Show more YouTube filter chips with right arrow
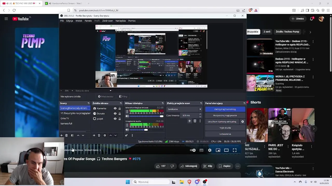332x186 pixels. tap(310, 32)
